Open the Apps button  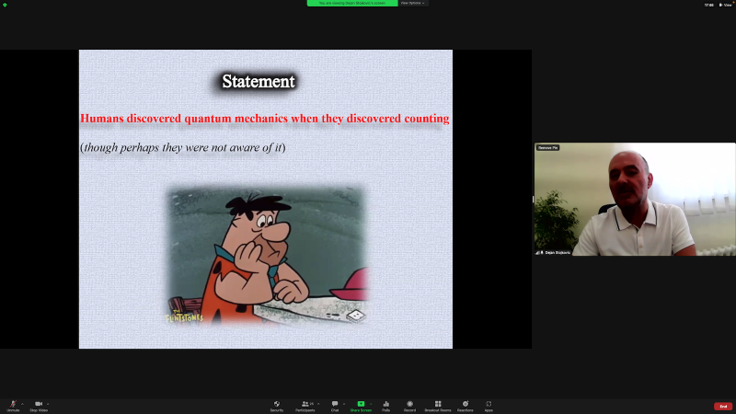point(489,406)
